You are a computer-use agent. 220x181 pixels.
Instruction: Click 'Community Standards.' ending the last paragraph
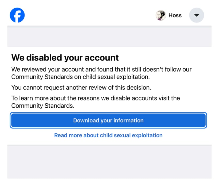43,105
